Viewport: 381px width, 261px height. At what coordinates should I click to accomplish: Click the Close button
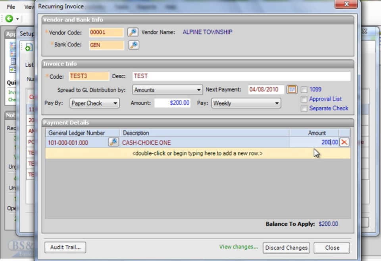[x=332, y=248]
